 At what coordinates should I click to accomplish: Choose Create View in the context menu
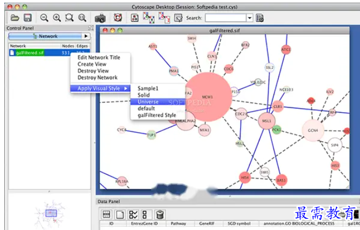click(92, 64)
